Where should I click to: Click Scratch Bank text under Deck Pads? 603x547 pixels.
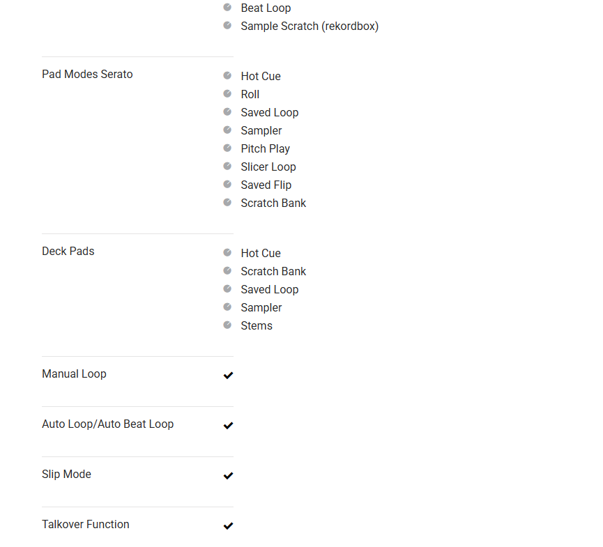coord(273,272)
